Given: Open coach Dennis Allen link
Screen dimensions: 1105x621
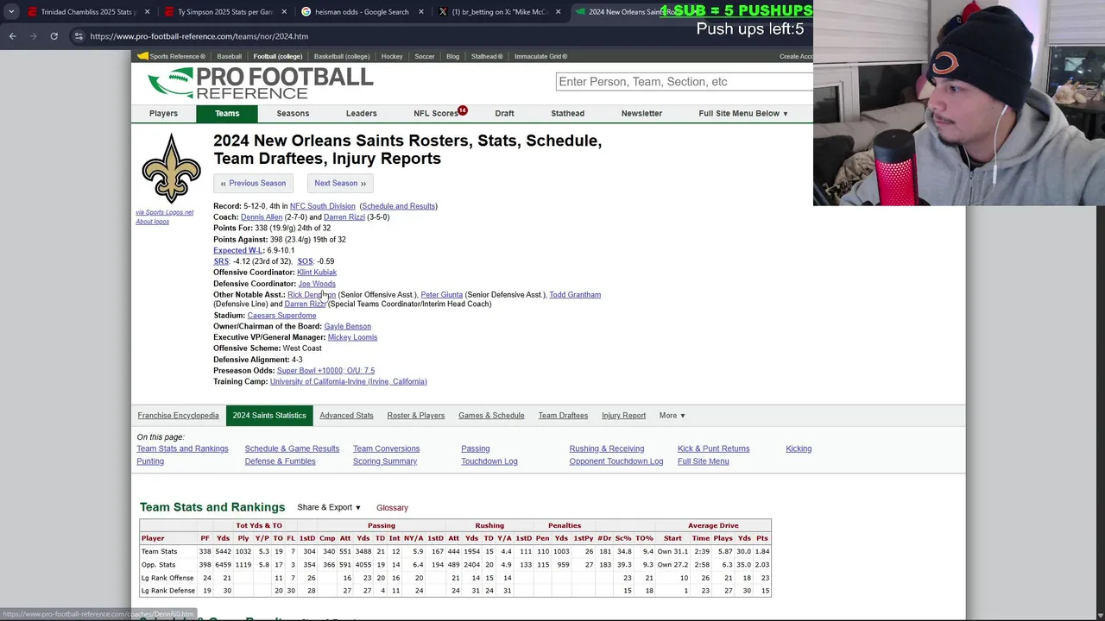Looking at the screenshot, I should [x=262, y=217].
